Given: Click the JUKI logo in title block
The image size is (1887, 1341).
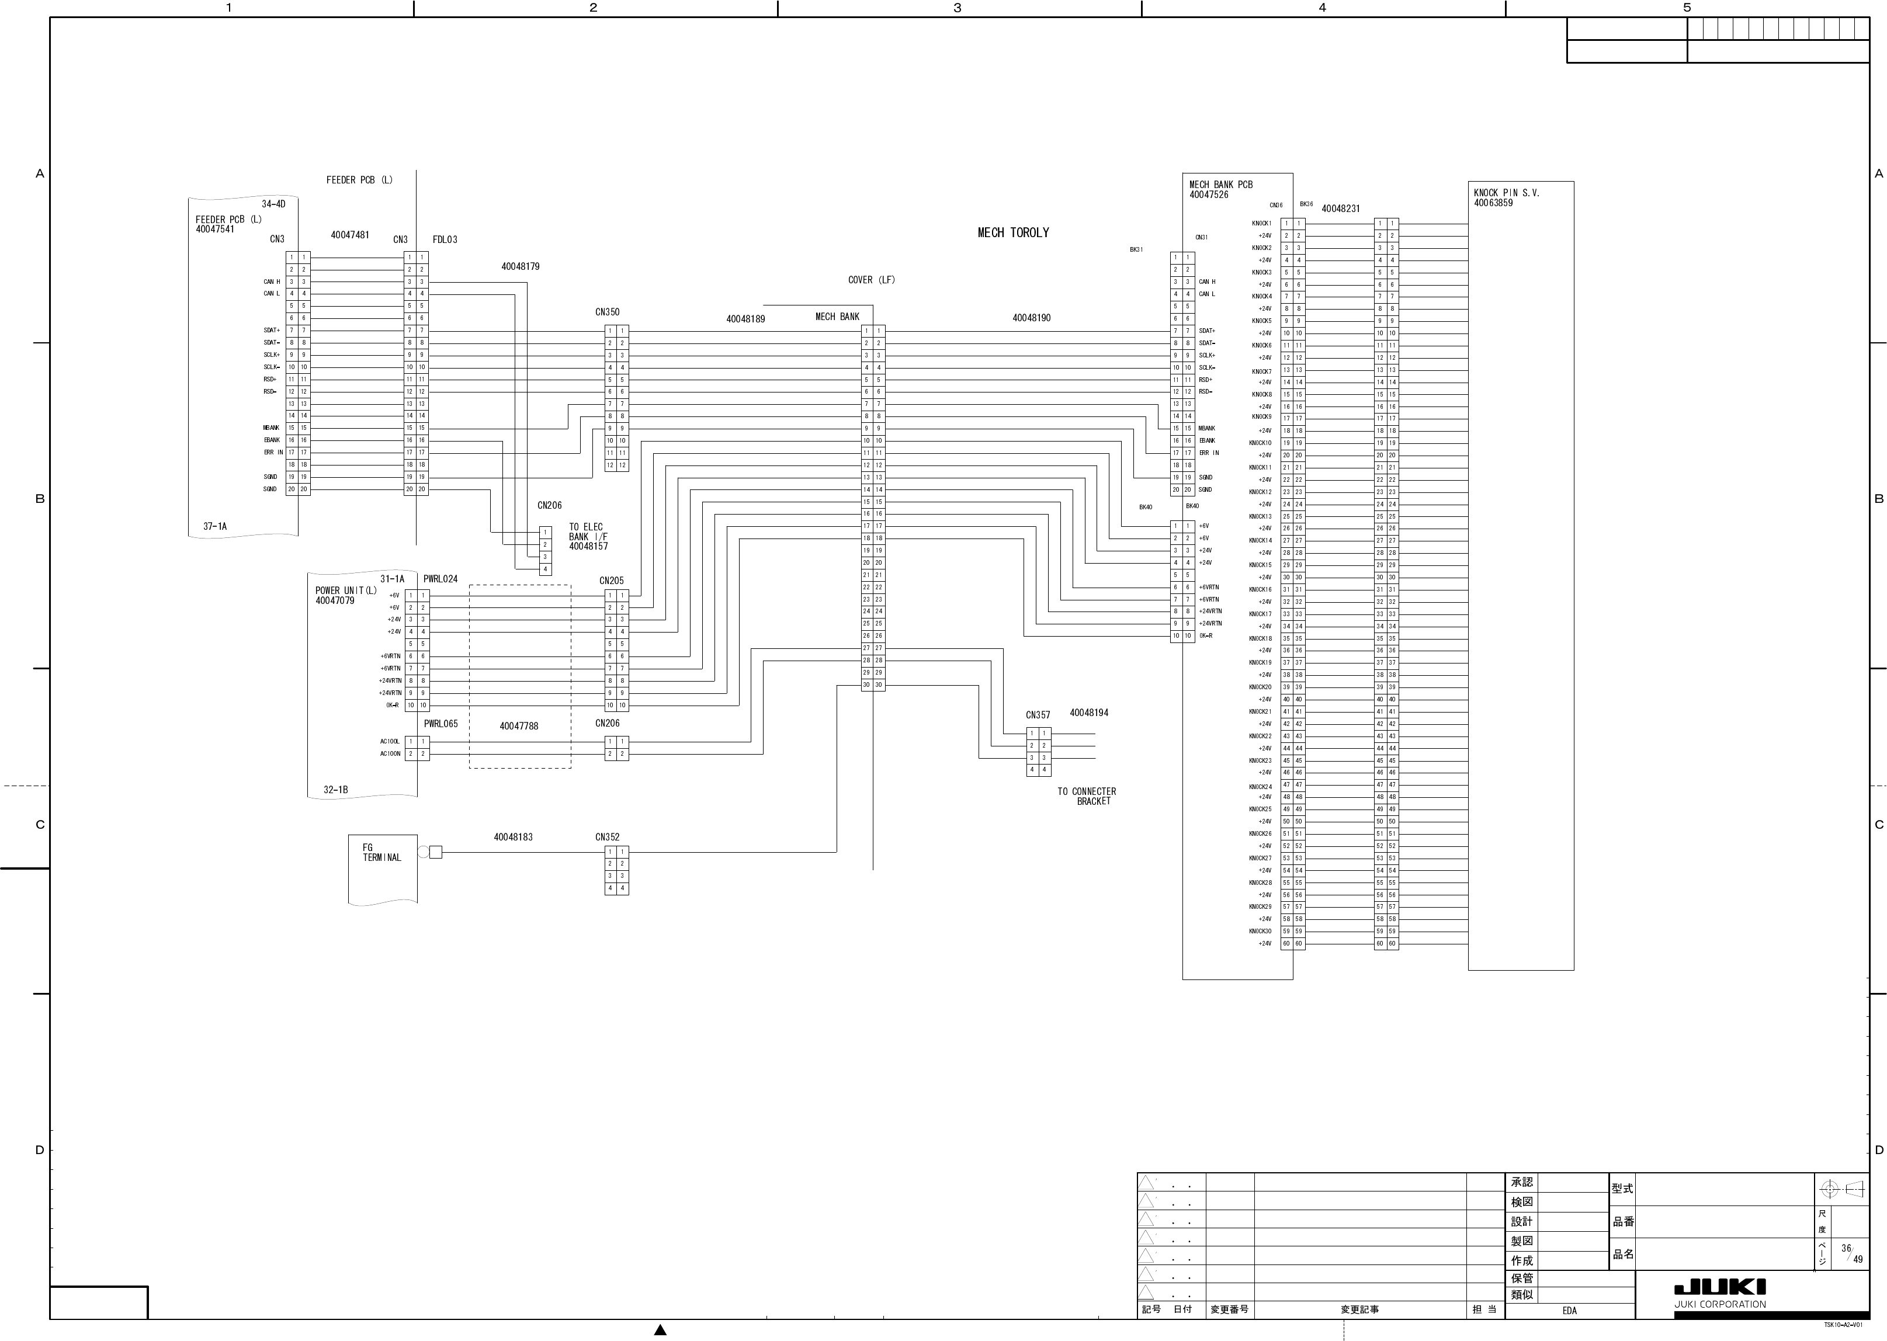Looking at the screenshot, I should click(x=1720, y=1287).
